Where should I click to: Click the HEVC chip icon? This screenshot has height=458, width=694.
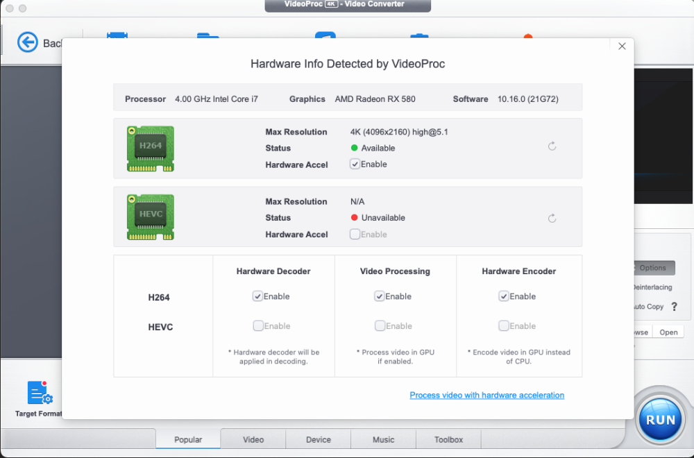point(151,217)
